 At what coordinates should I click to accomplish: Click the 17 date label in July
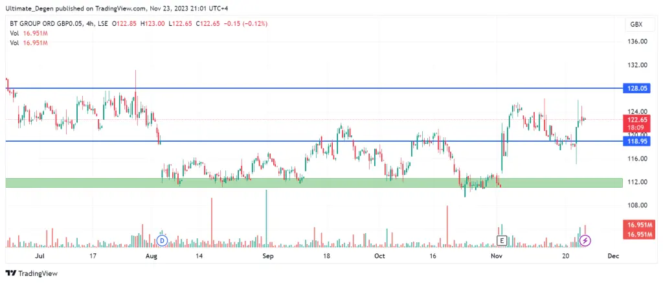[93, 256]
